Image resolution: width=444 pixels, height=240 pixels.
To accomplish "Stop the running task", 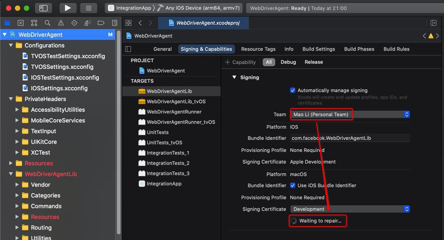I will coord(89,8).
